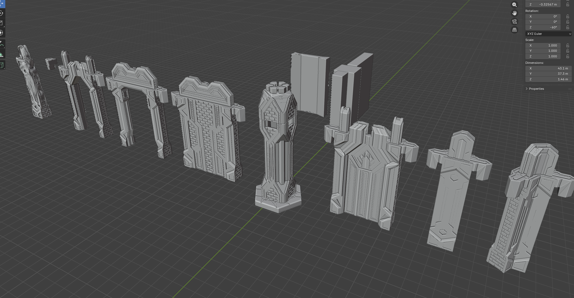Click the Rotation Z field showing -60°
This screenshot has height=298, width=574.
coord(543,27)
